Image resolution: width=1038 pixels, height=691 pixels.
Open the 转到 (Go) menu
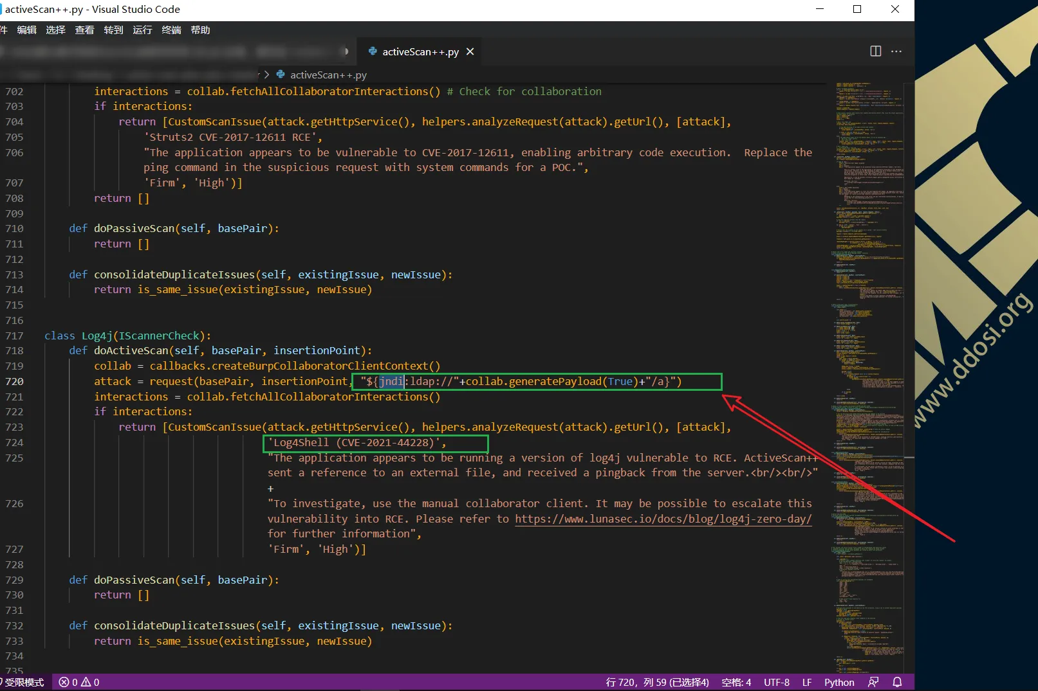tap(113, 30)
